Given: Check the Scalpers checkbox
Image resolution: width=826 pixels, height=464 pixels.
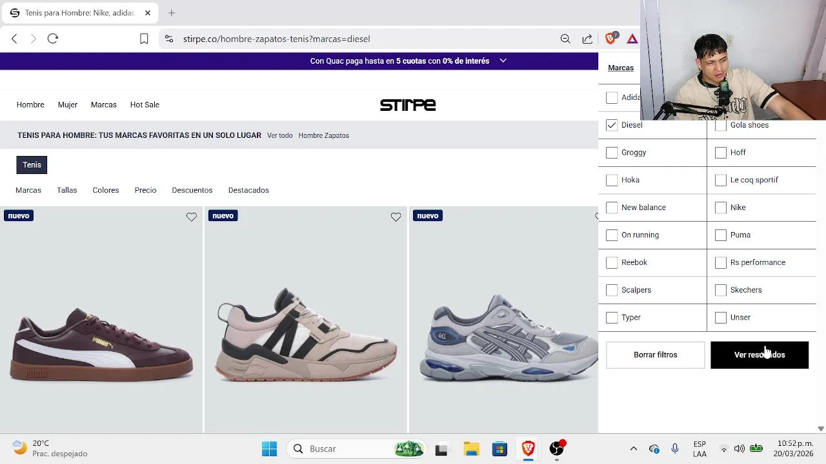Looking at the screenshot, I should (x=612, y=290).
